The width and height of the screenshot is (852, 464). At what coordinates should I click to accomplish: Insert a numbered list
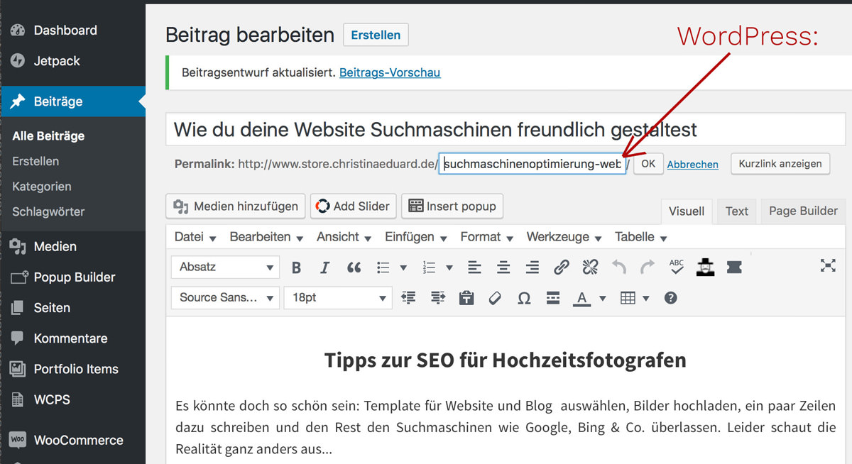[429, 267]
